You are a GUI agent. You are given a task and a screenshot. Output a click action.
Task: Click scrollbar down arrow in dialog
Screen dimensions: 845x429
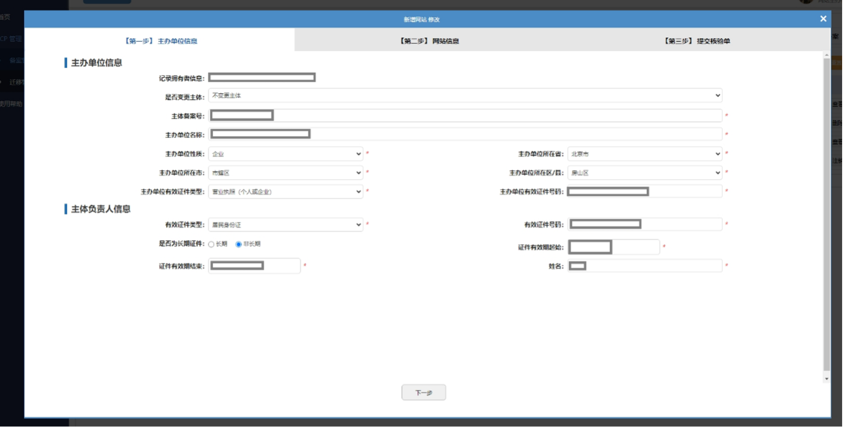tap(827, 379)
